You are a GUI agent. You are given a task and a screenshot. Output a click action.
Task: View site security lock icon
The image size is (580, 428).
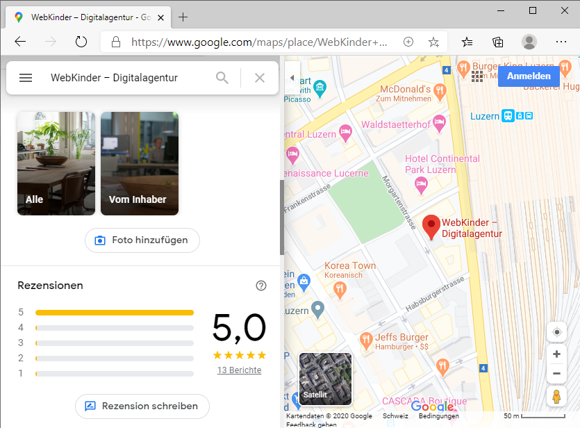click(x=116, y=42)
